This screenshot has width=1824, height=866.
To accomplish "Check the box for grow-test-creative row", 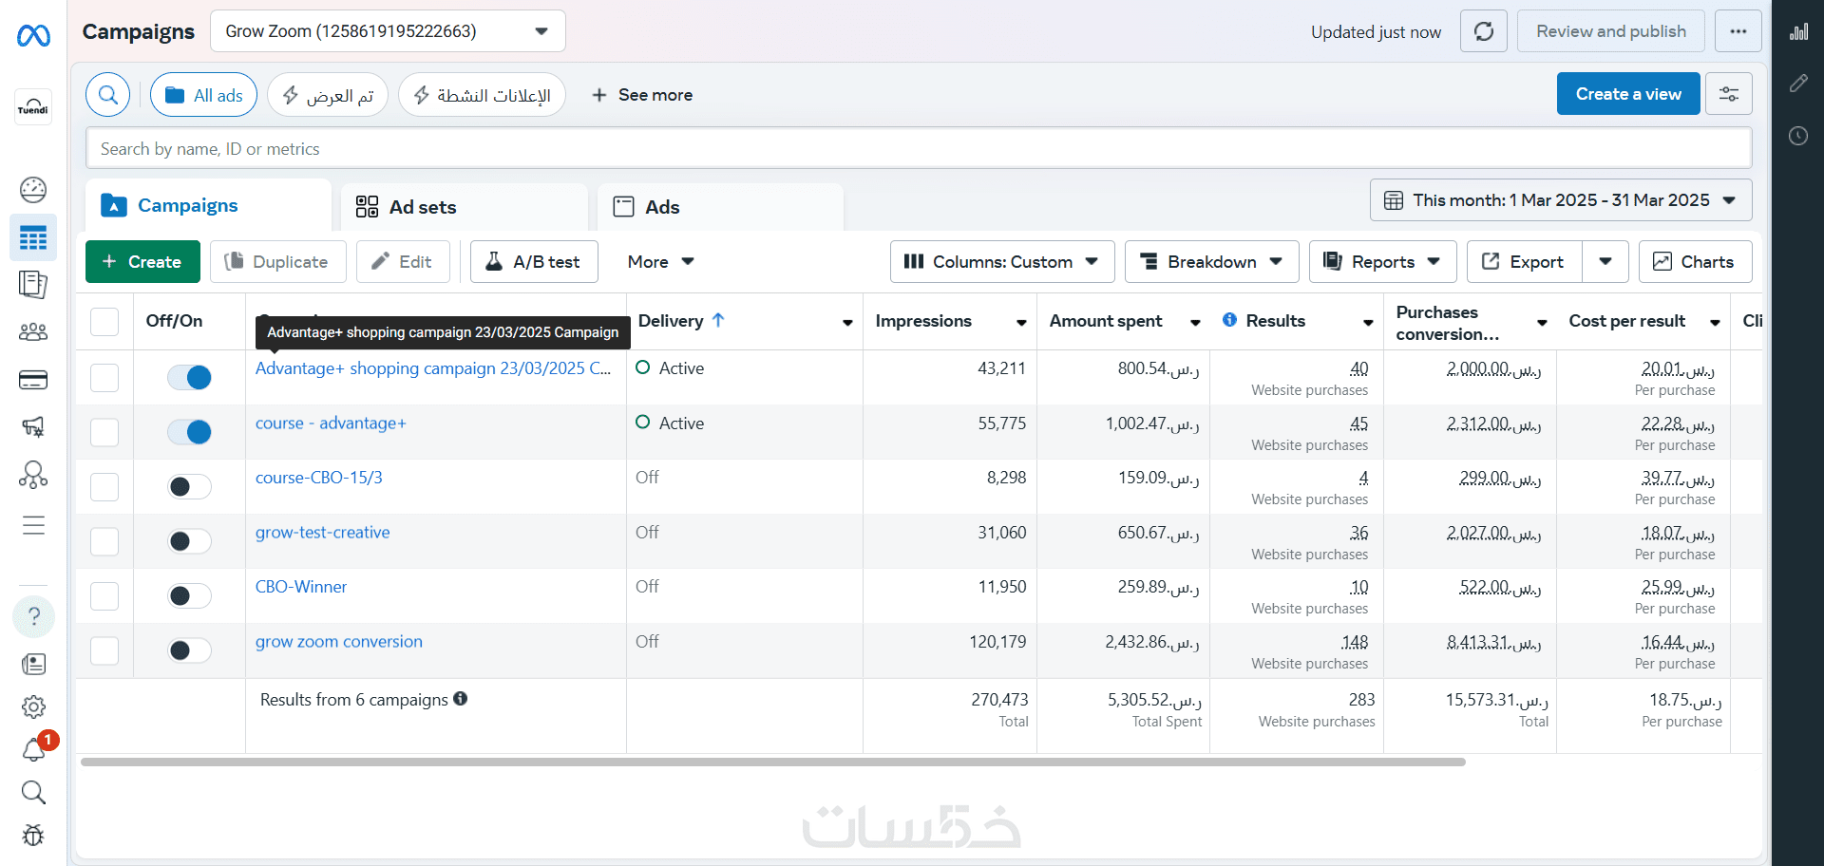I will (x=104, y=542).
